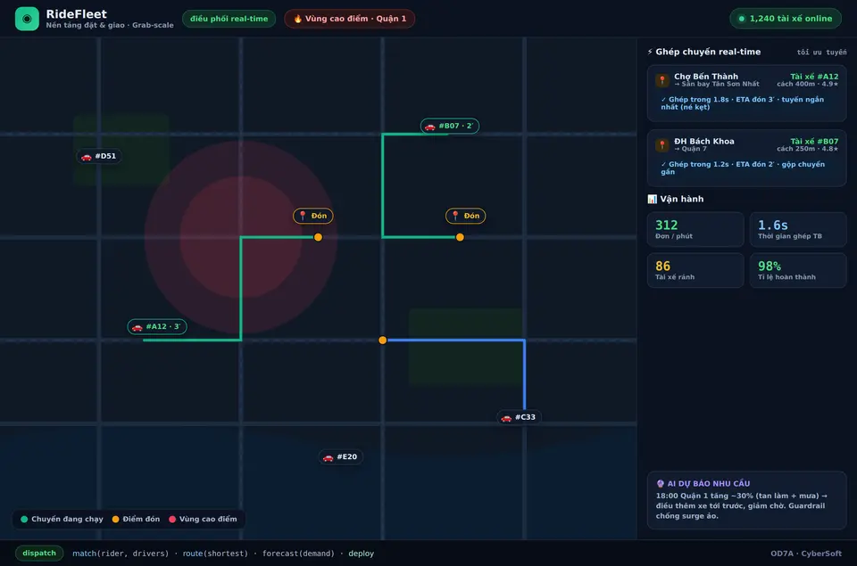Image resolution: width=857 pixels, height=566 pixels.
Task: Click the crystal ball icon in AI forecast
Action: tap(661, 484)
